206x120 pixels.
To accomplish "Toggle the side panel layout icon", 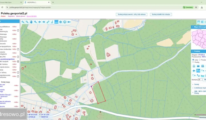I will 203,22.
